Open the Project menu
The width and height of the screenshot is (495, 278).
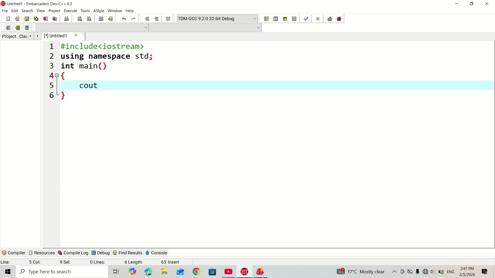click(54, 10)
